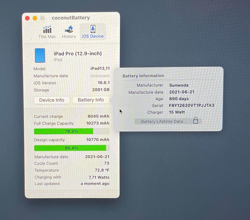Click the Unknown manufacture date value
The width and height of the screenshot is (250, 220).
pos(100,76)
